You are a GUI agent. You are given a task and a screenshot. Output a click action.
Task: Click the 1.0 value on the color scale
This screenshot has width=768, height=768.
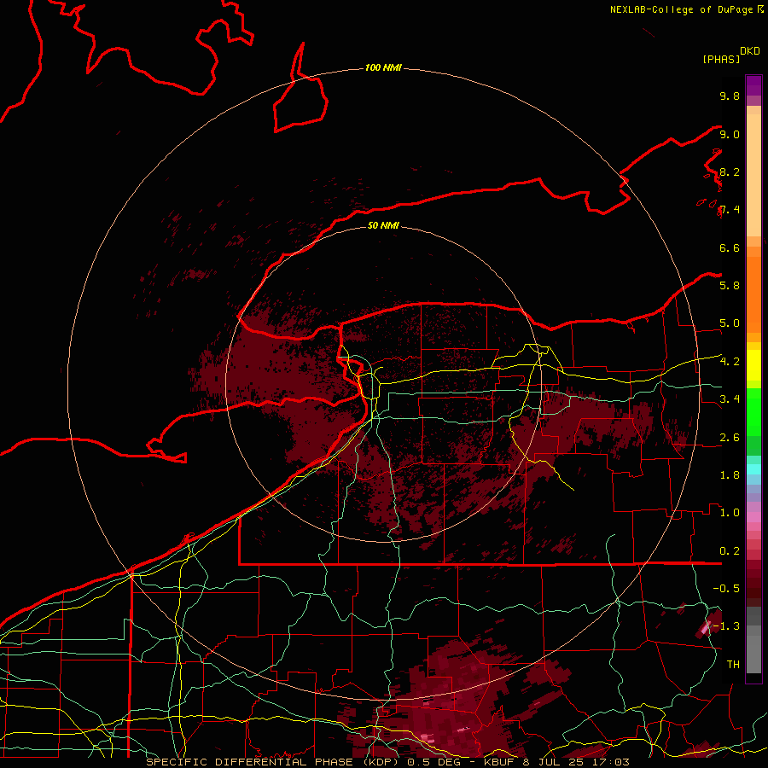coord(730,513)
